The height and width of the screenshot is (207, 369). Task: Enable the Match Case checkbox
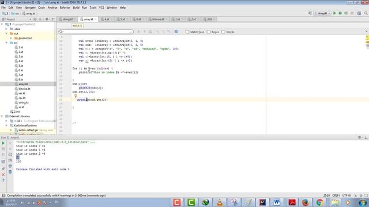click(187, 32)
